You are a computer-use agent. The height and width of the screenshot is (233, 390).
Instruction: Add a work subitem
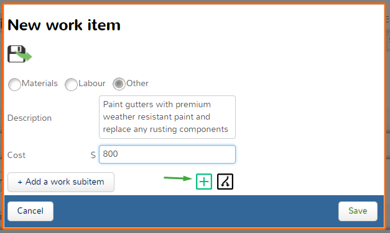(61, 182)
